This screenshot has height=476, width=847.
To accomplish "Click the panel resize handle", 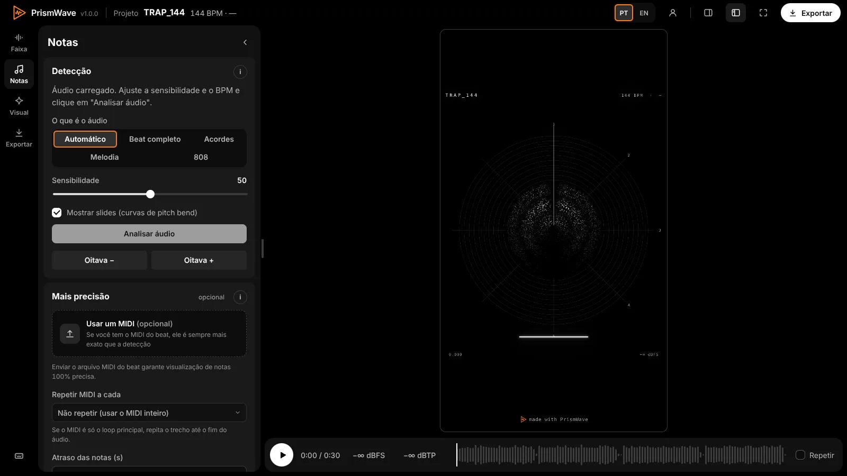I will 263,249.
